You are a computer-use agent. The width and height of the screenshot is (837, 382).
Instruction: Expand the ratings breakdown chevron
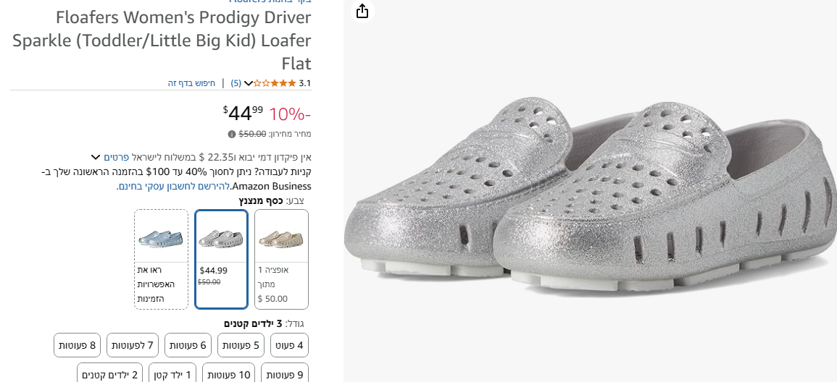249,83
